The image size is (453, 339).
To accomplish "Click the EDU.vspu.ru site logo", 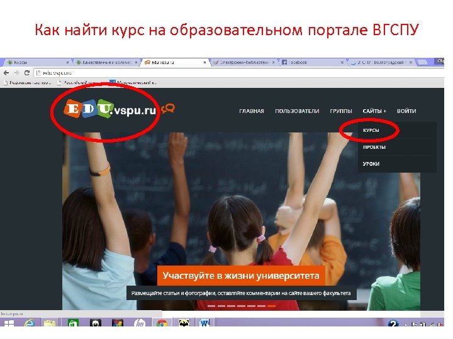I will (x=110, y=109).
